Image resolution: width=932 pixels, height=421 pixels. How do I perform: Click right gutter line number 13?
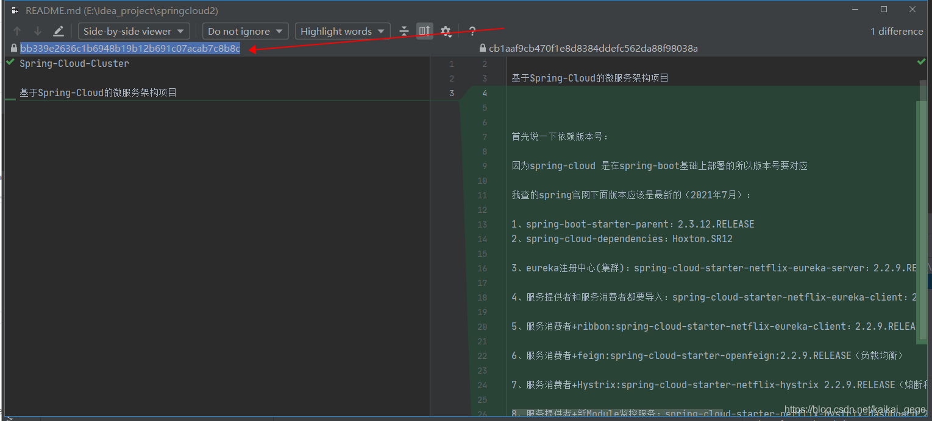[x=482, y=224]
